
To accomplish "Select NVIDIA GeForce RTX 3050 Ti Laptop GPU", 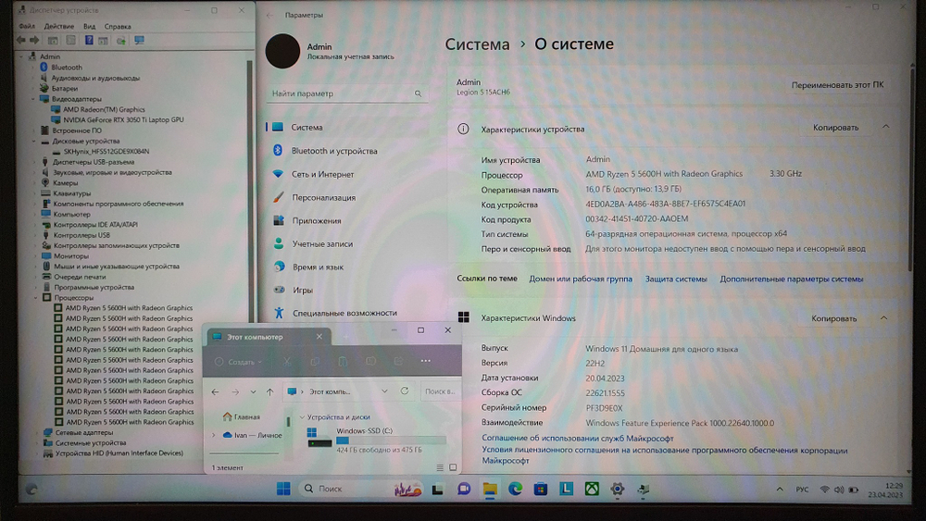I will pos(123,119).
